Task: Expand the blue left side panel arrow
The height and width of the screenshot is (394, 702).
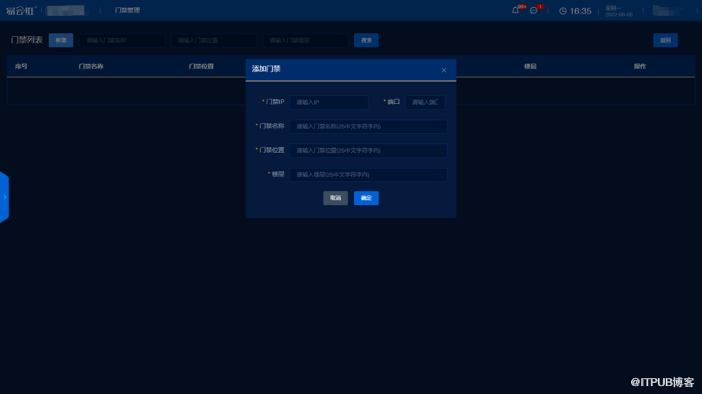Action: tap(5, 197)
